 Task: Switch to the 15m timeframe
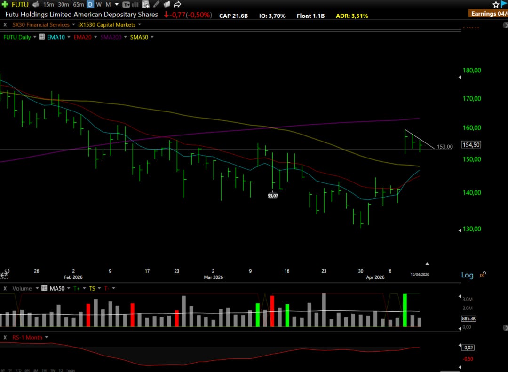tap(48, 5)
